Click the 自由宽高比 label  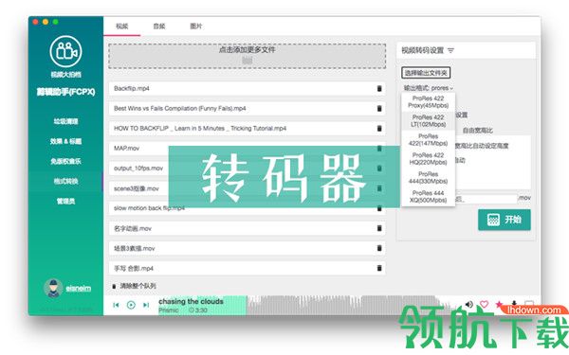[478, 131]
